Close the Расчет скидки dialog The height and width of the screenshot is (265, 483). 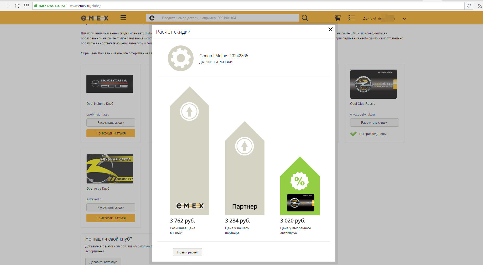330,29
